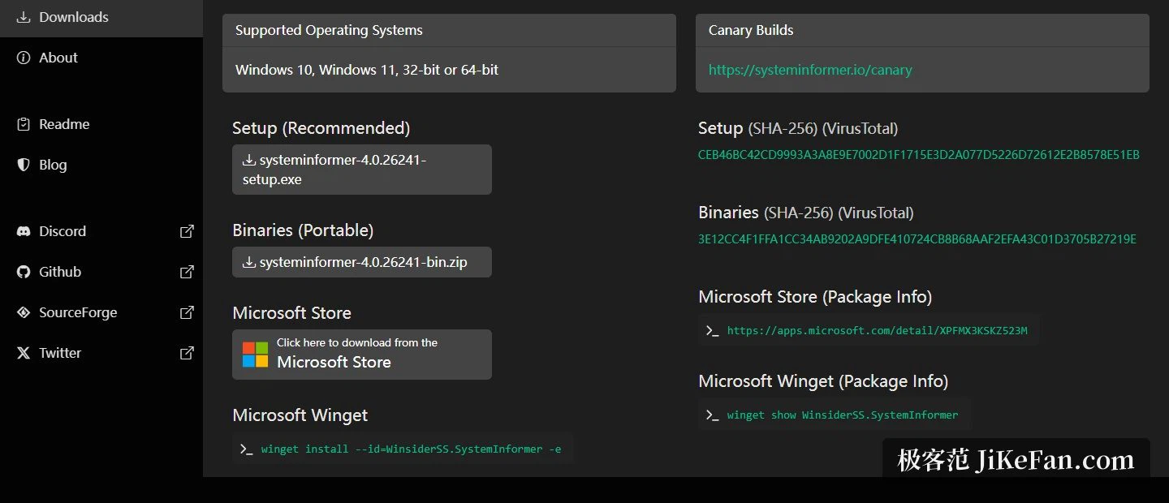Click the Twitter X logo icon
The width and height of the screenshot is (1169, 503).
[24, 353]
